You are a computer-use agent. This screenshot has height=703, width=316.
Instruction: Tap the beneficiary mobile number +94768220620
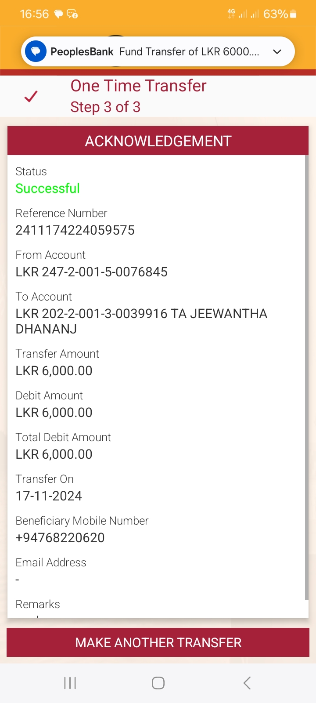coord(60,538)
